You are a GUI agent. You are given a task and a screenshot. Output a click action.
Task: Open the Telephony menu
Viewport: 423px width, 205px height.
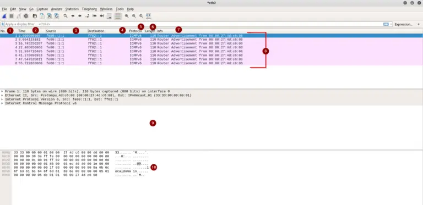(89, 9)
